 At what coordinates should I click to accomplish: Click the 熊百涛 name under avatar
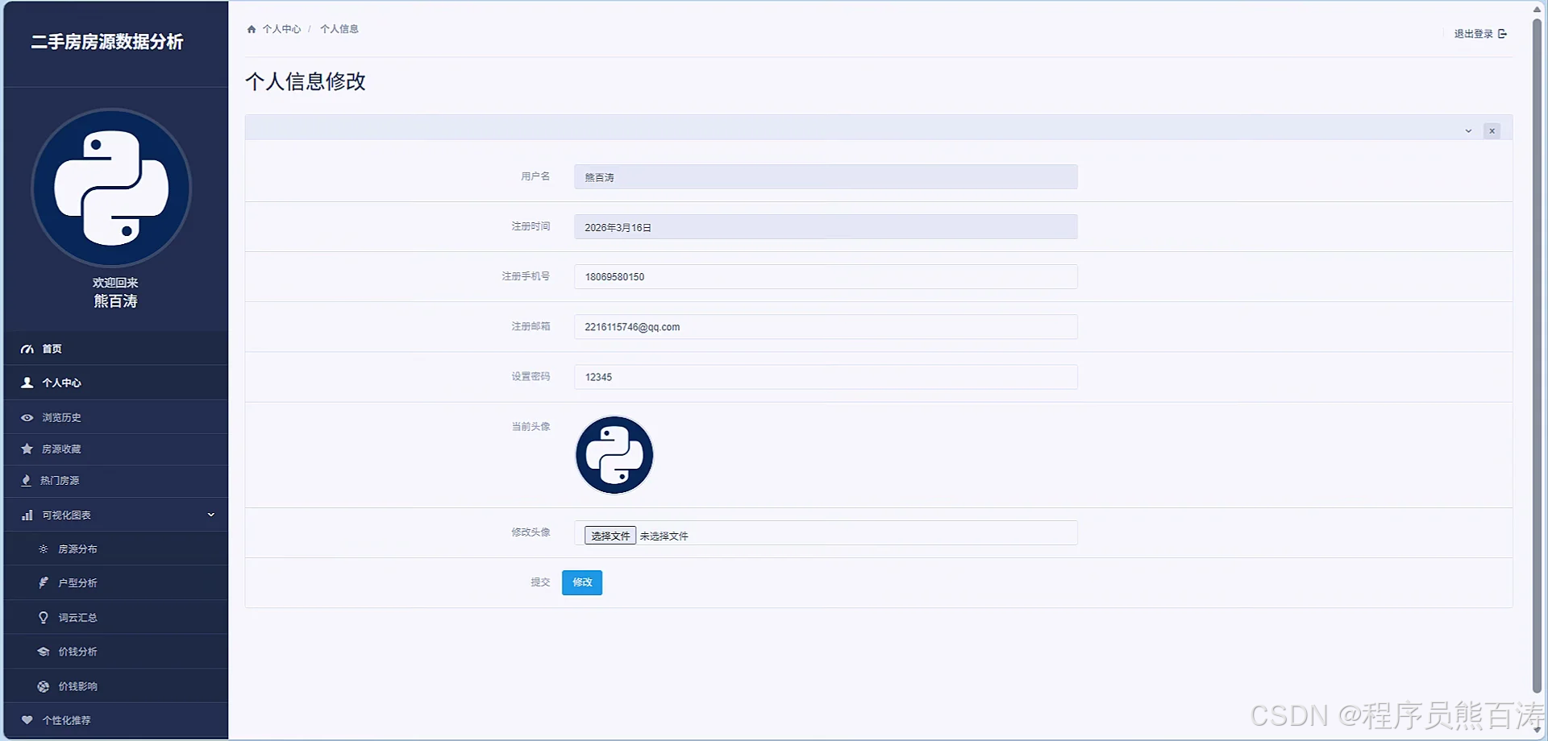pos(115,301)
